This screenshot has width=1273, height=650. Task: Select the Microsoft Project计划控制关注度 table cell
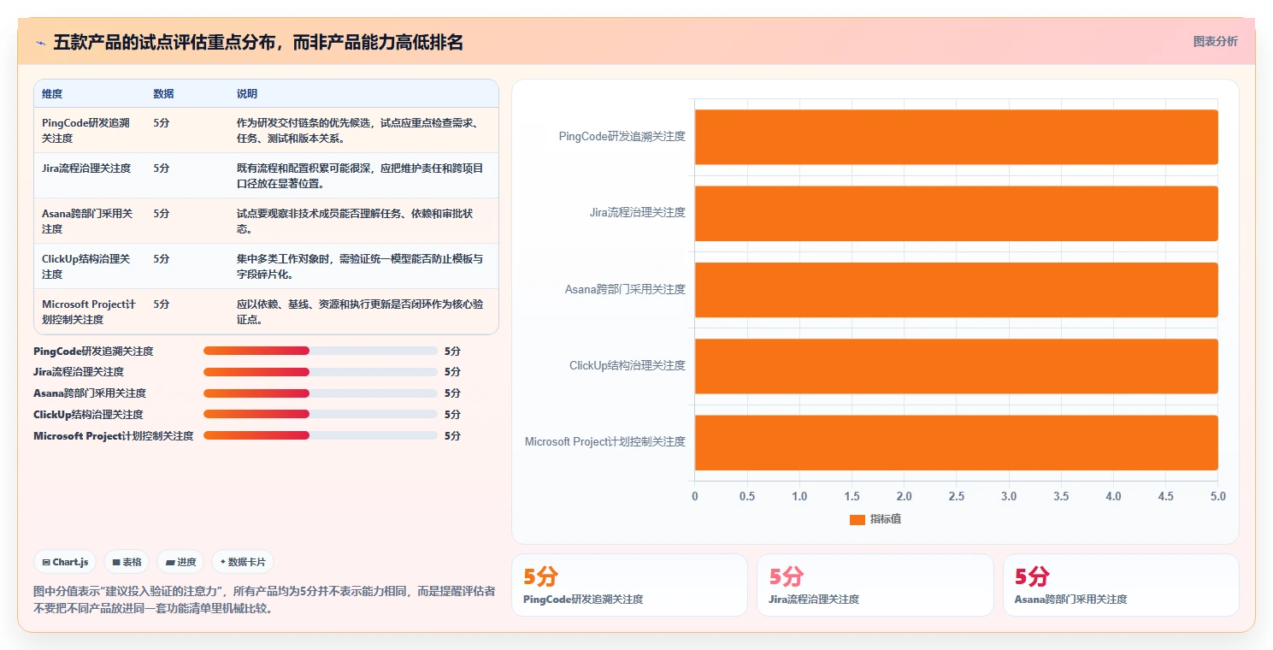click(x=89, y=311)
